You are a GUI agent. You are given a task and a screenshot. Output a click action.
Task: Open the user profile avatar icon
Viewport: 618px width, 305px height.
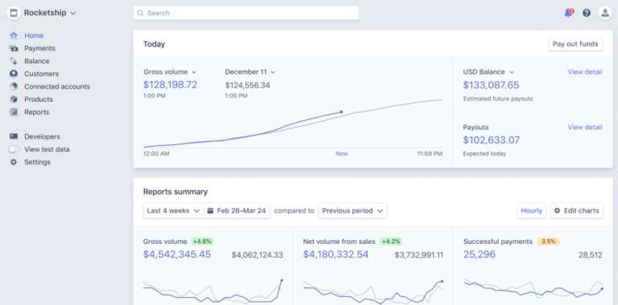[x=605, y=13]
